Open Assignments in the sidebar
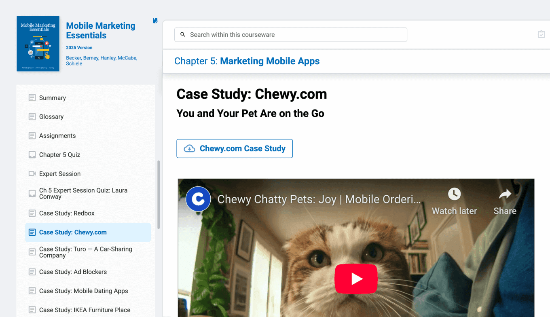The height and width of the screenshot is (317, 550). coord(57,136)
